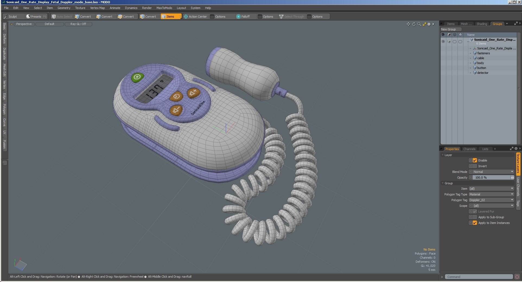Open the Blend Mode dropdown
The image size is (522, 282).
click(493, 172)
